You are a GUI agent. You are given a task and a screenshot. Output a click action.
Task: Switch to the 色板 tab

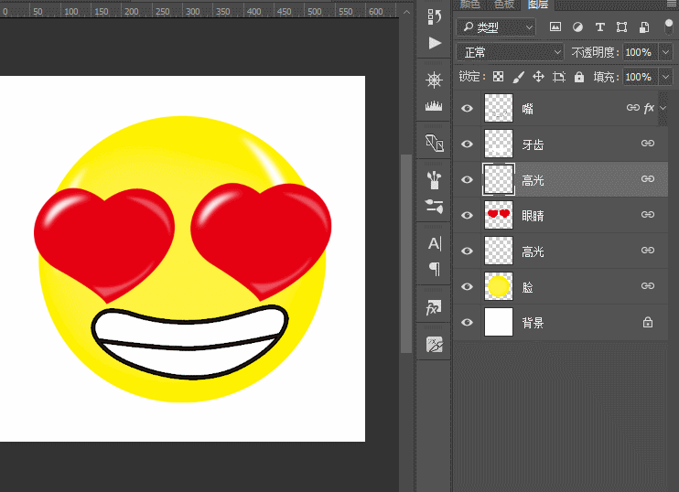504,5
